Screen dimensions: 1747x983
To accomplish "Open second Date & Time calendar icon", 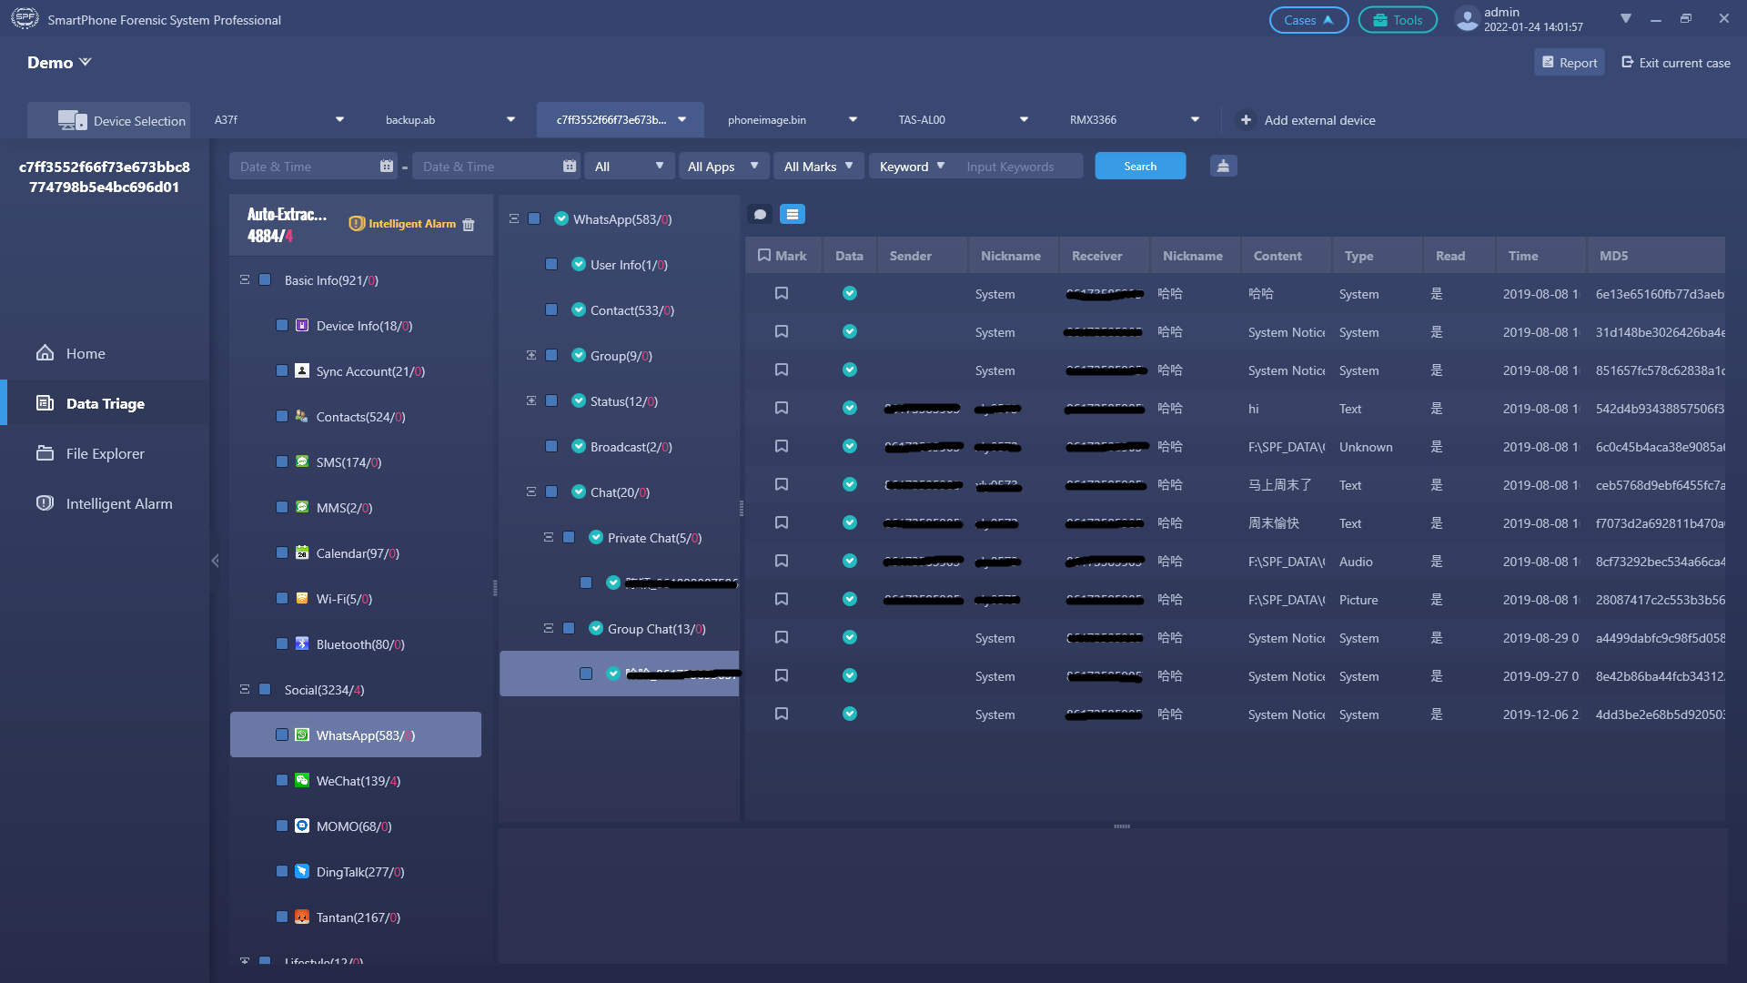I will click(x=570, y=167).
